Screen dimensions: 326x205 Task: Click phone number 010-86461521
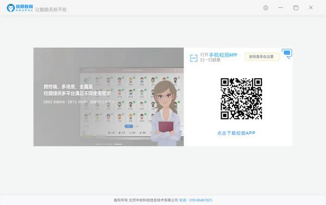coord(200,200)
